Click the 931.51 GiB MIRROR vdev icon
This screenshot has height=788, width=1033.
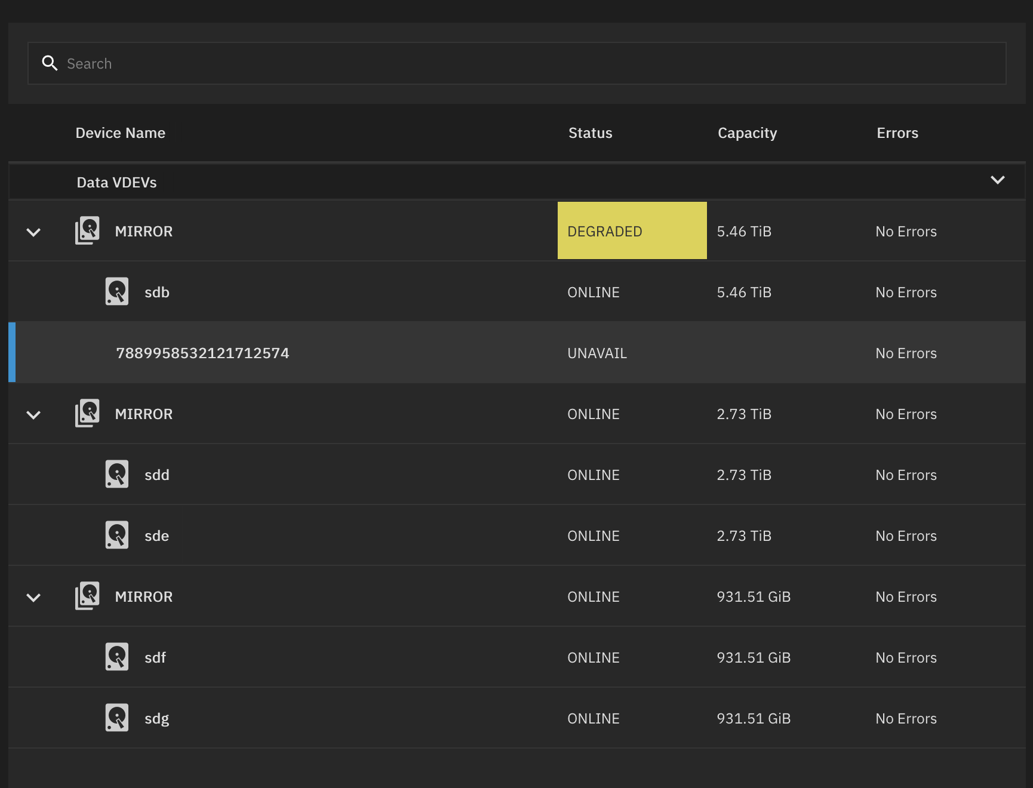coord(87,596)
